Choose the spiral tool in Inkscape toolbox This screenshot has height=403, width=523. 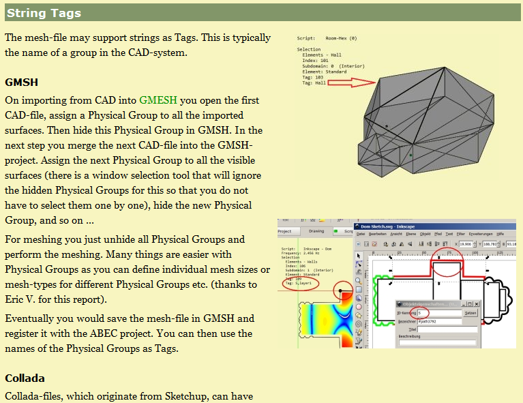pyautogui.click(x=359, y=323)
